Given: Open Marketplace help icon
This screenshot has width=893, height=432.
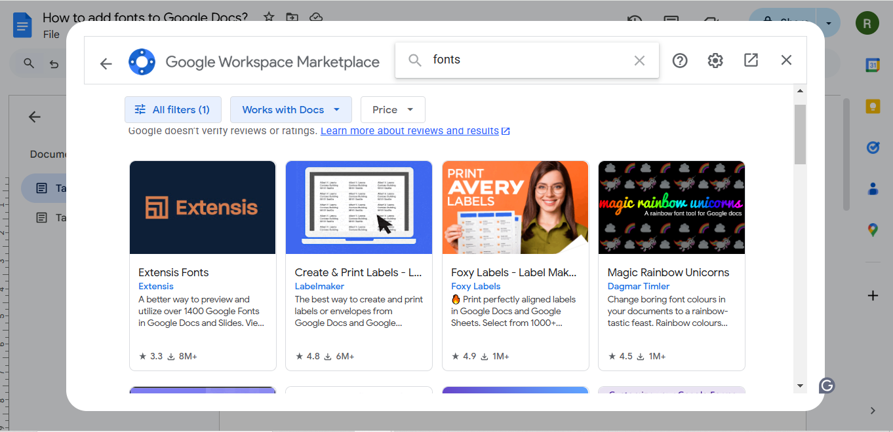Looking at the screenshot, I should 680,60.
